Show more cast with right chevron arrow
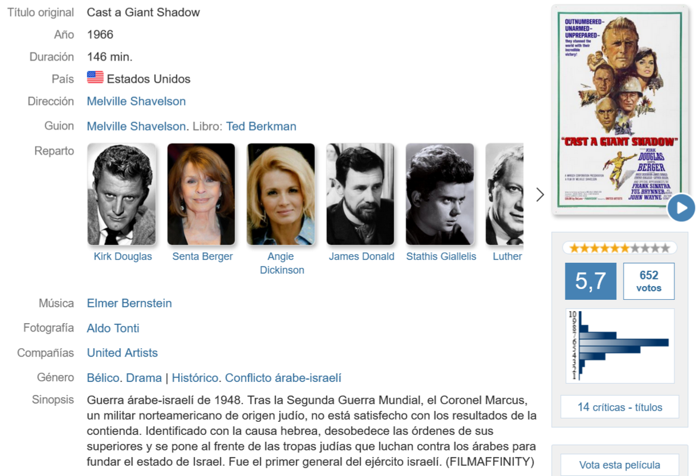 (x=540, y=195)
